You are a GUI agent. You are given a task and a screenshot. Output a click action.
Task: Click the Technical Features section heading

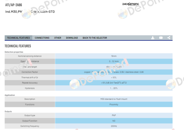coord(18,46)
